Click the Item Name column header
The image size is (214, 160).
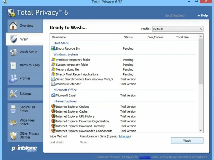(82, 37)
